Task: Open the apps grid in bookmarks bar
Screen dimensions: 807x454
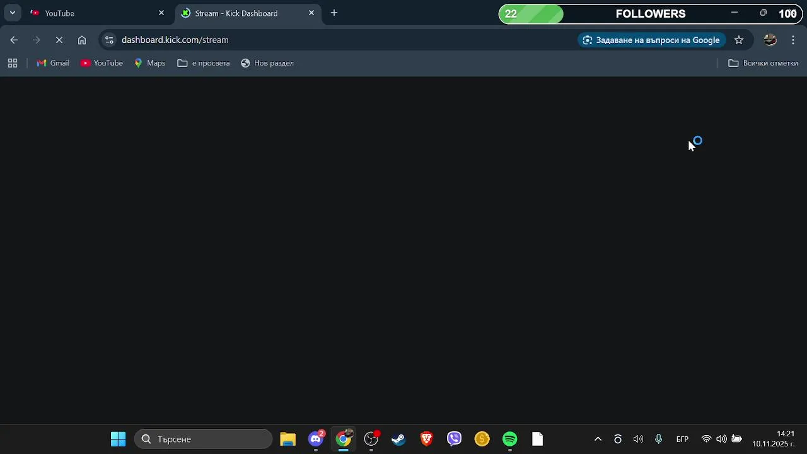Action: (x=13, y=63)
